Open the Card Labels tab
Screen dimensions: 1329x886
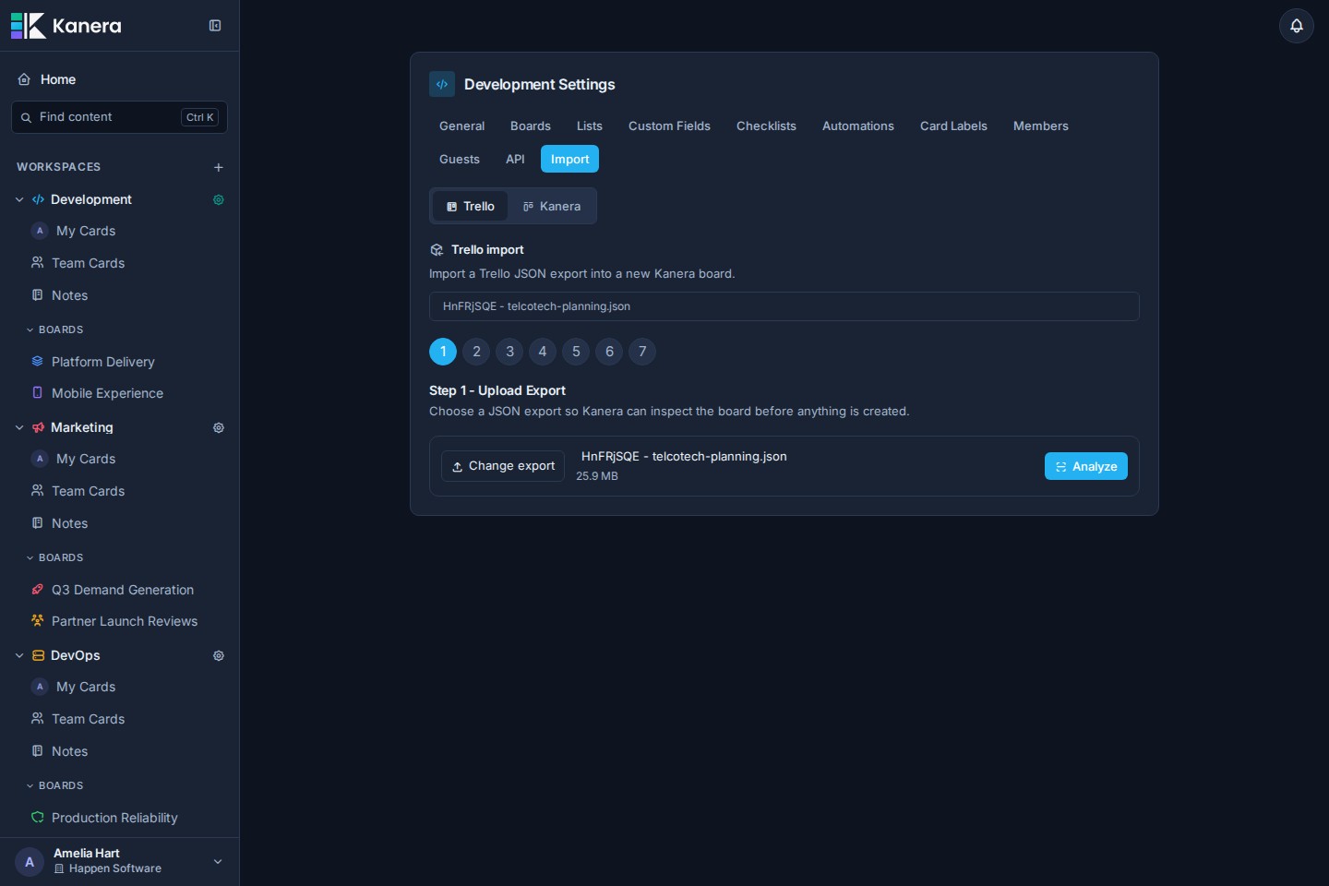[x=953, y=126]
